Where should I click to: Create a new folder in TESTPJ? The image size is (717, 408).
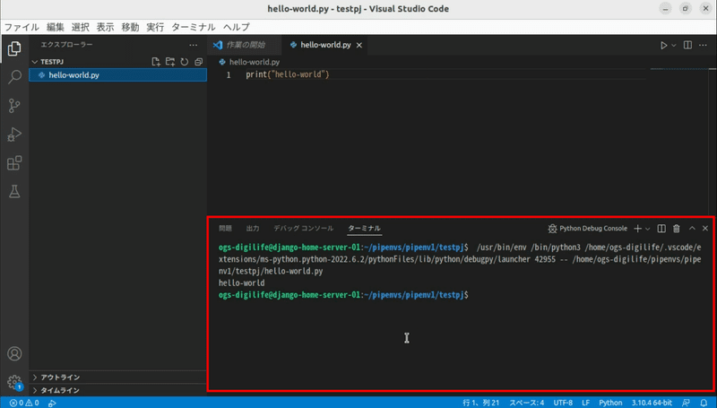tap(170, 62)
